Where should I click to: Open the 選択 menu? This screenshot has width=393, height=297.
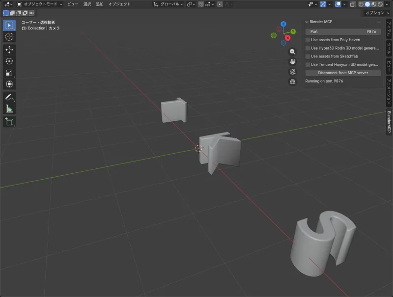coord(87,4)
